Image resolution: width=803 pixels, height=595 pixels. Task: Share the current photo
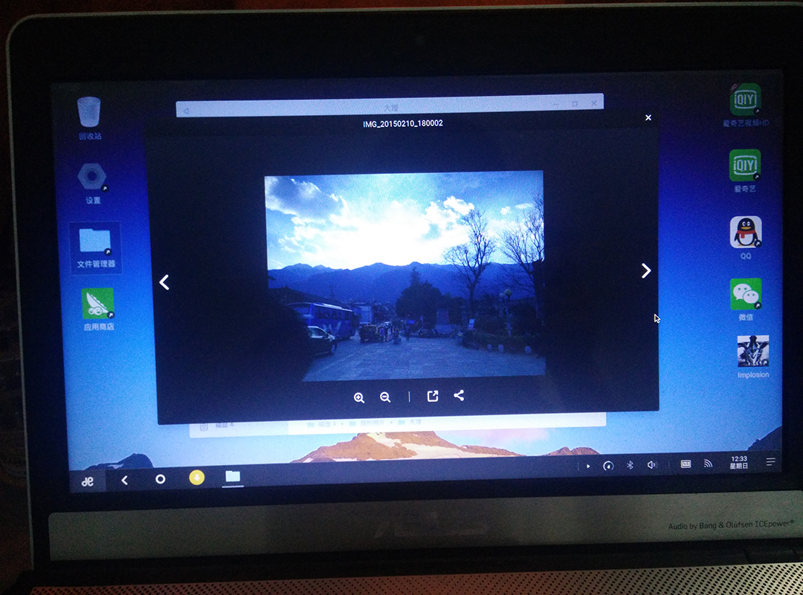pos(459,395)
